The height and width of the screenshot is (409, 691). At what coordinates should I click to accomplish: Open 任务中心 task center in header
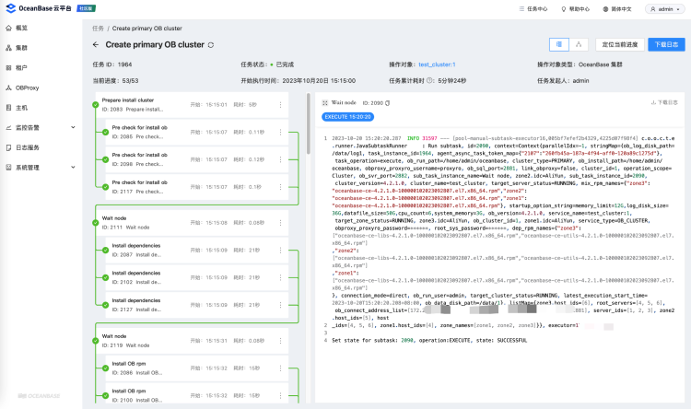(x=533, y=9)
